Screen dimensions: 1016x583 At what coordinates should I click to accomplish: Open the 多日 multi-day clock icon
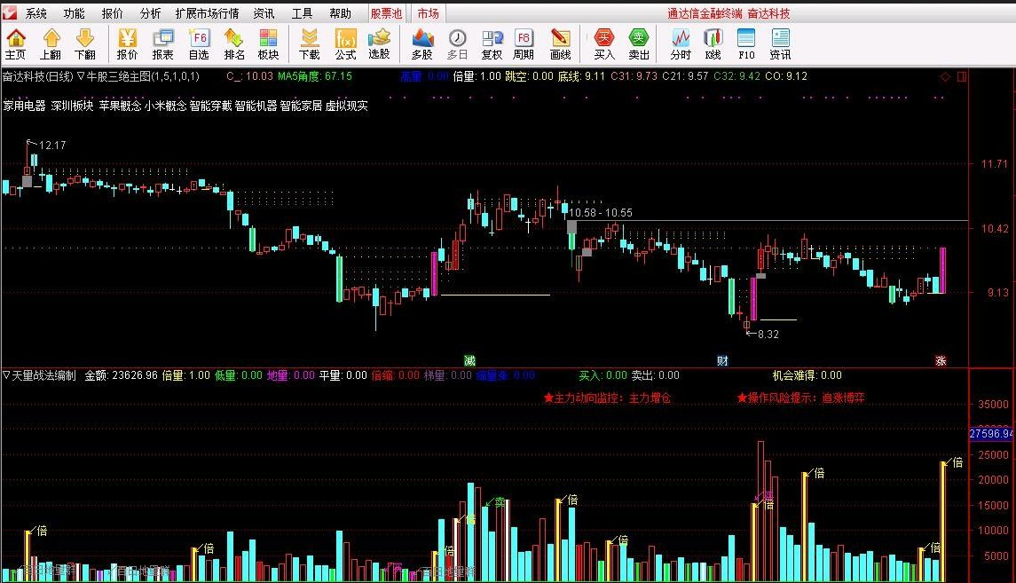tap(458, 44)
